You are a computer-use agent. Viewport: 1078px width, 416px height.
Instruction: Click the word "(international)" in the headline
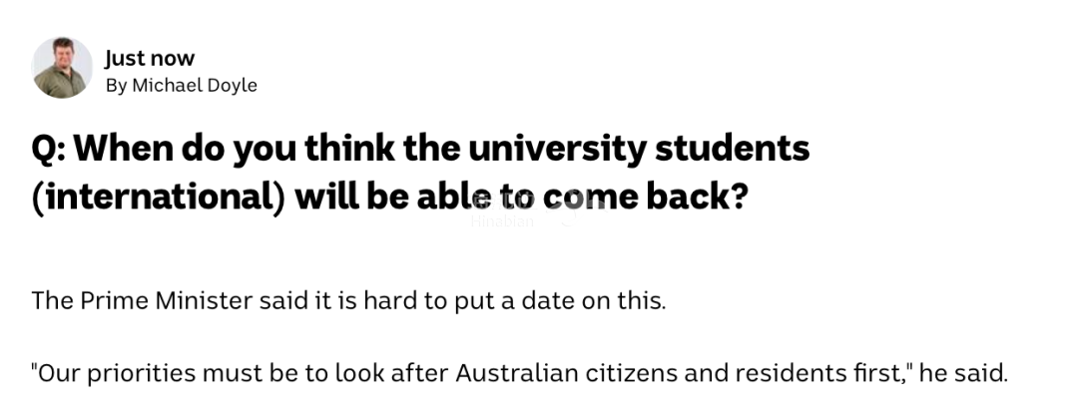157,198
